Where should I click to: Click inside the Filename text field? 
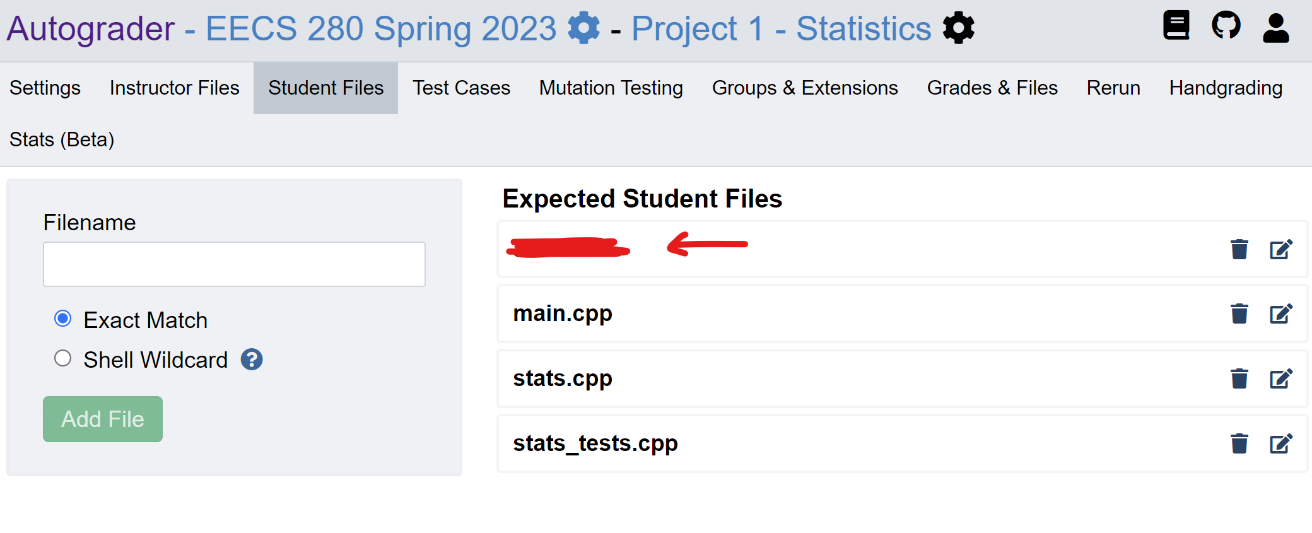[x=233, y=264]
